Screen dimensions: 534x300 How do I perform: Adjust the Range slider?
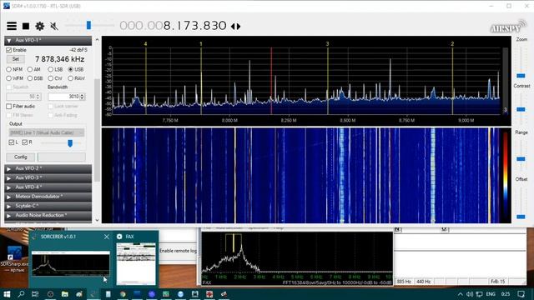pos(521,159)
